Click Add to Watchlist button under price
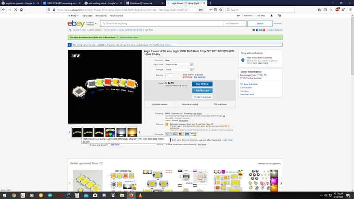This screenshot has width=354, height=199. (202, 97)
